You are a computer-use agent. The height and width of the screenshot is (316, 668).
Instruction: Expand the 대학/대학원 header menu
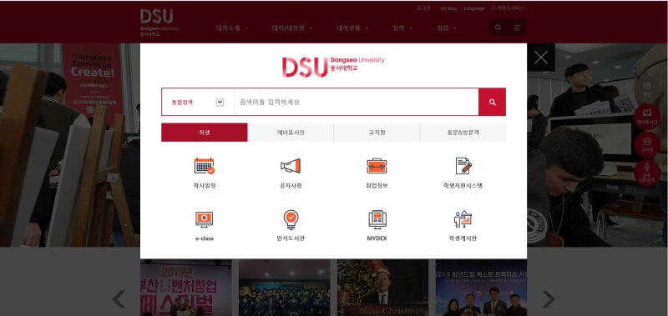tap(292, 28)
